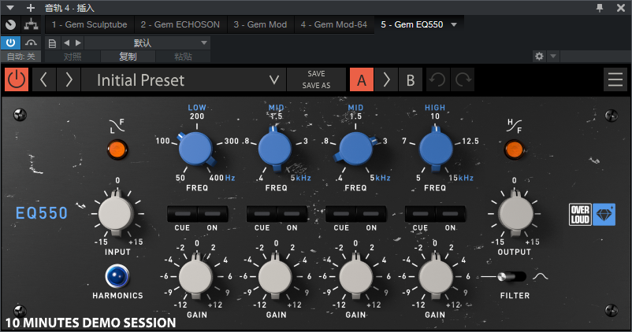Screen dimensions: 632x332
Task: Open dropdown arrow beside Gem EQ550 tab
Action: 454,24
